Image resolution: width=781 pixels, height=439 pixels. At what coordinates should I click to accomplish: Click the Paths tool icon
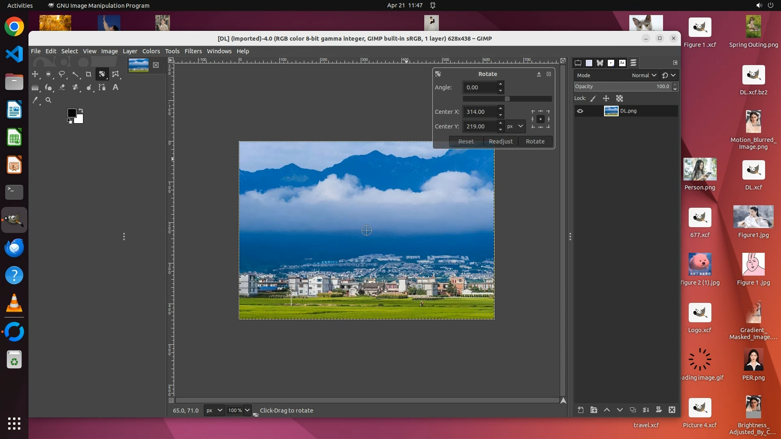[102, 87]
